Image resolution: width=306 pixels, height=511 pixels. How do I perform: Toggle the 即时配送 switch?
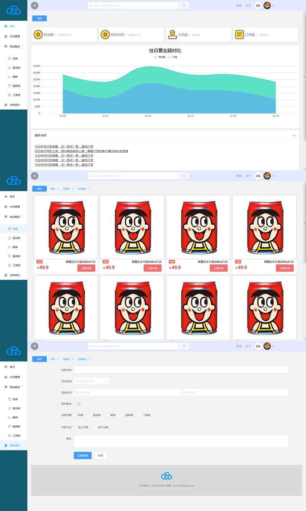point(78,404)
